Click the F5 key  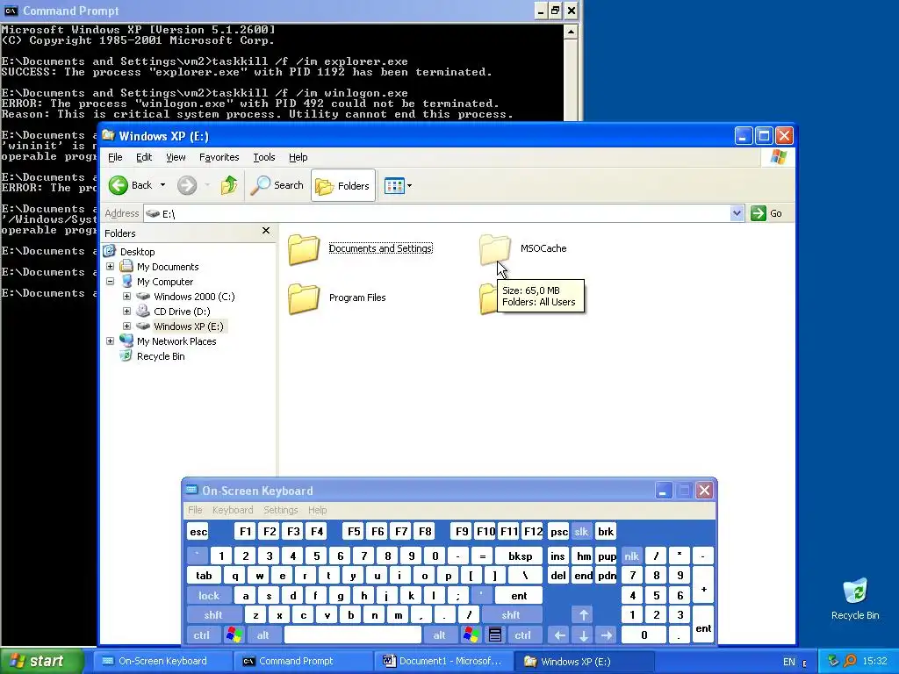coord(354,532)
